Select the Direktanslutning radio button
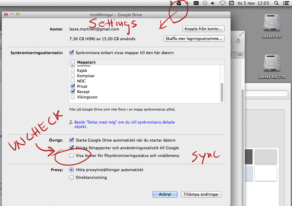The image size is (292, 206). [x=71, y=177]
